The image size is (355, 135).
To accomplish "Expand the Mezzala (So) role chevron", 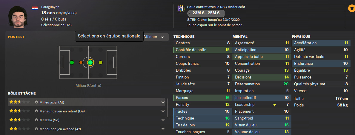I will click(163, 120).
